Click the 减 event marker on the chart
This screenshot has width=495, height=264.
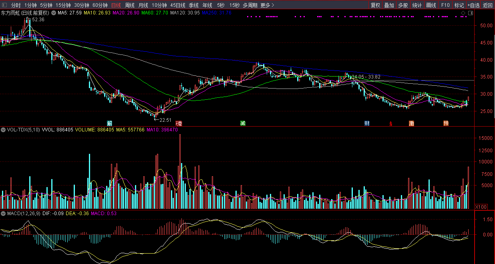(243, 123)
